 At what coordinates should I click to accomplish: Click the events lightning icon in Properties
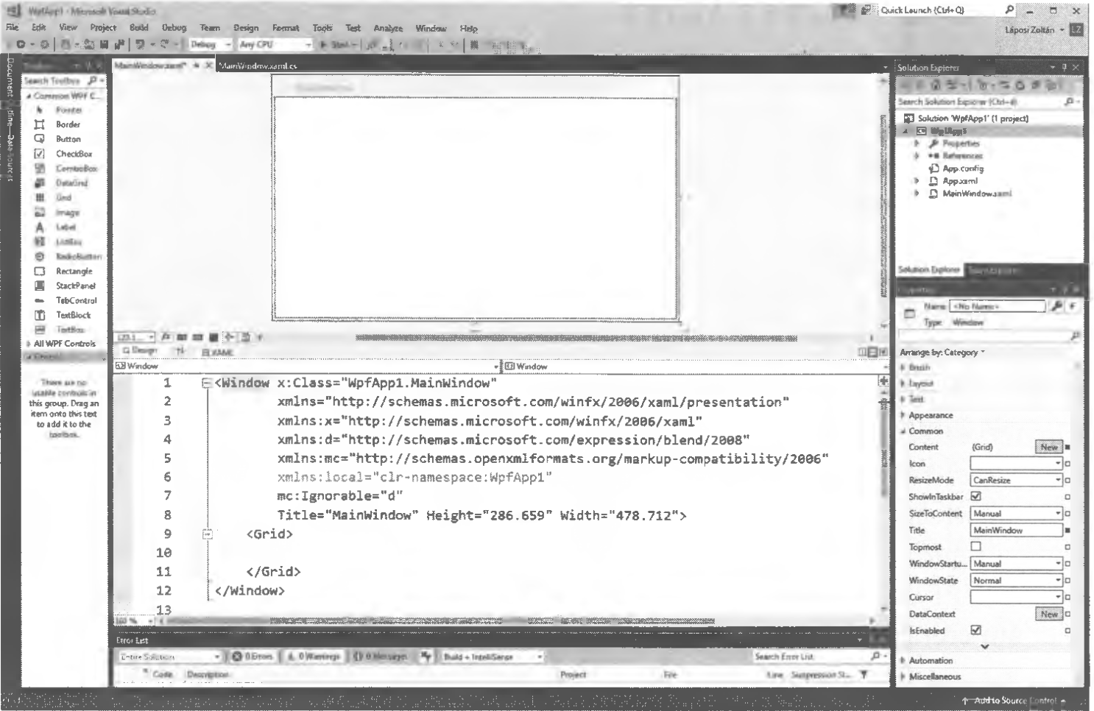click(1072, 306)
